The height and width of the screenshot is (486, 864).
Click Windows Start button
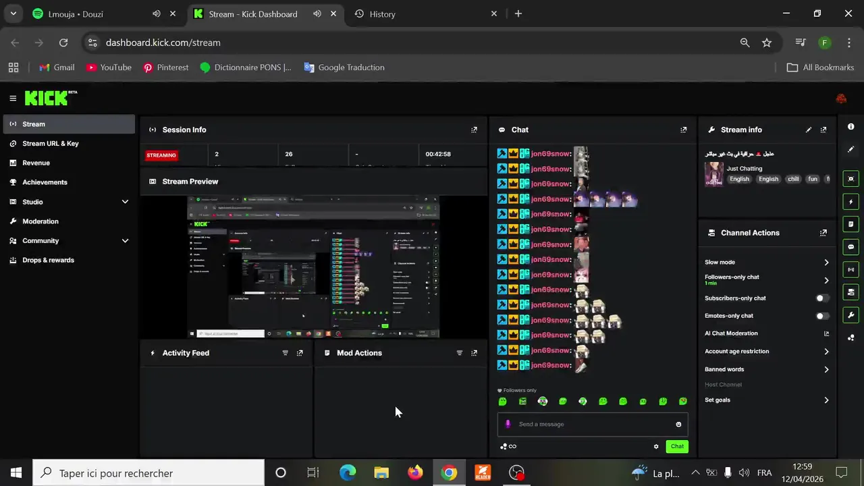pos(16,473)
